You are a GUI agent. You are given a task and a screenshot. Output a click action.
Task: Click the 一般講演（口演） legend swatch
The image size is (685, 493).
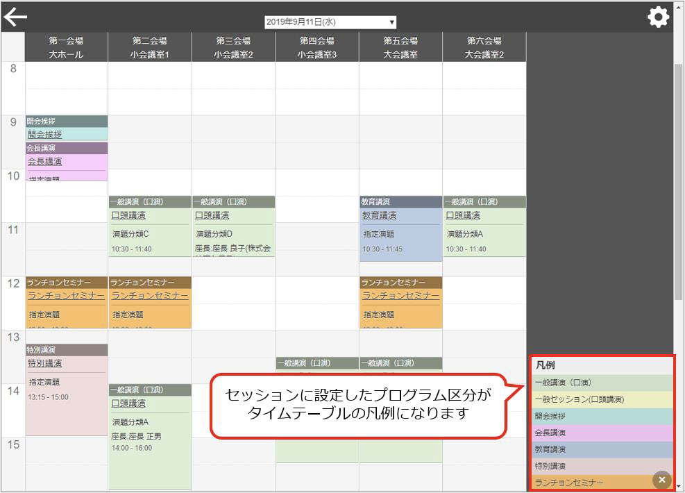(x=600, y=383)
